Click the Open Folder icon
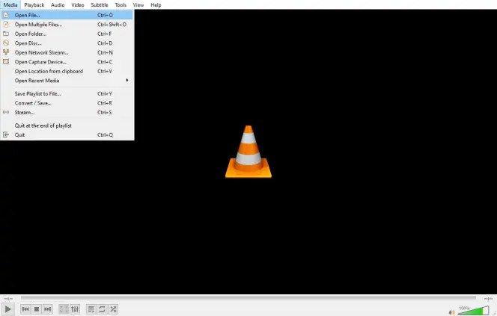This screenshot has height=316, width=497. 6,34
